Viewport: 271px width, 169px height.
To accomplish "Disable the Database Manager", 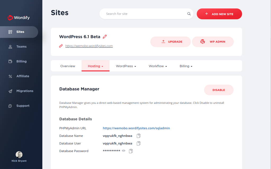I will pyautogui.click(x=219, y=90).
